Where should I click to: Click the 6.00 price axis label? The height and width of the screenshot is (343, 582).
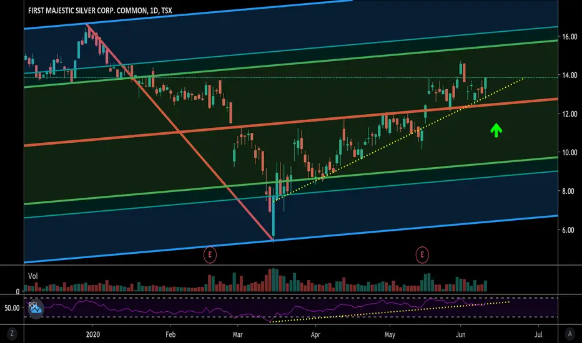point(568,230)
